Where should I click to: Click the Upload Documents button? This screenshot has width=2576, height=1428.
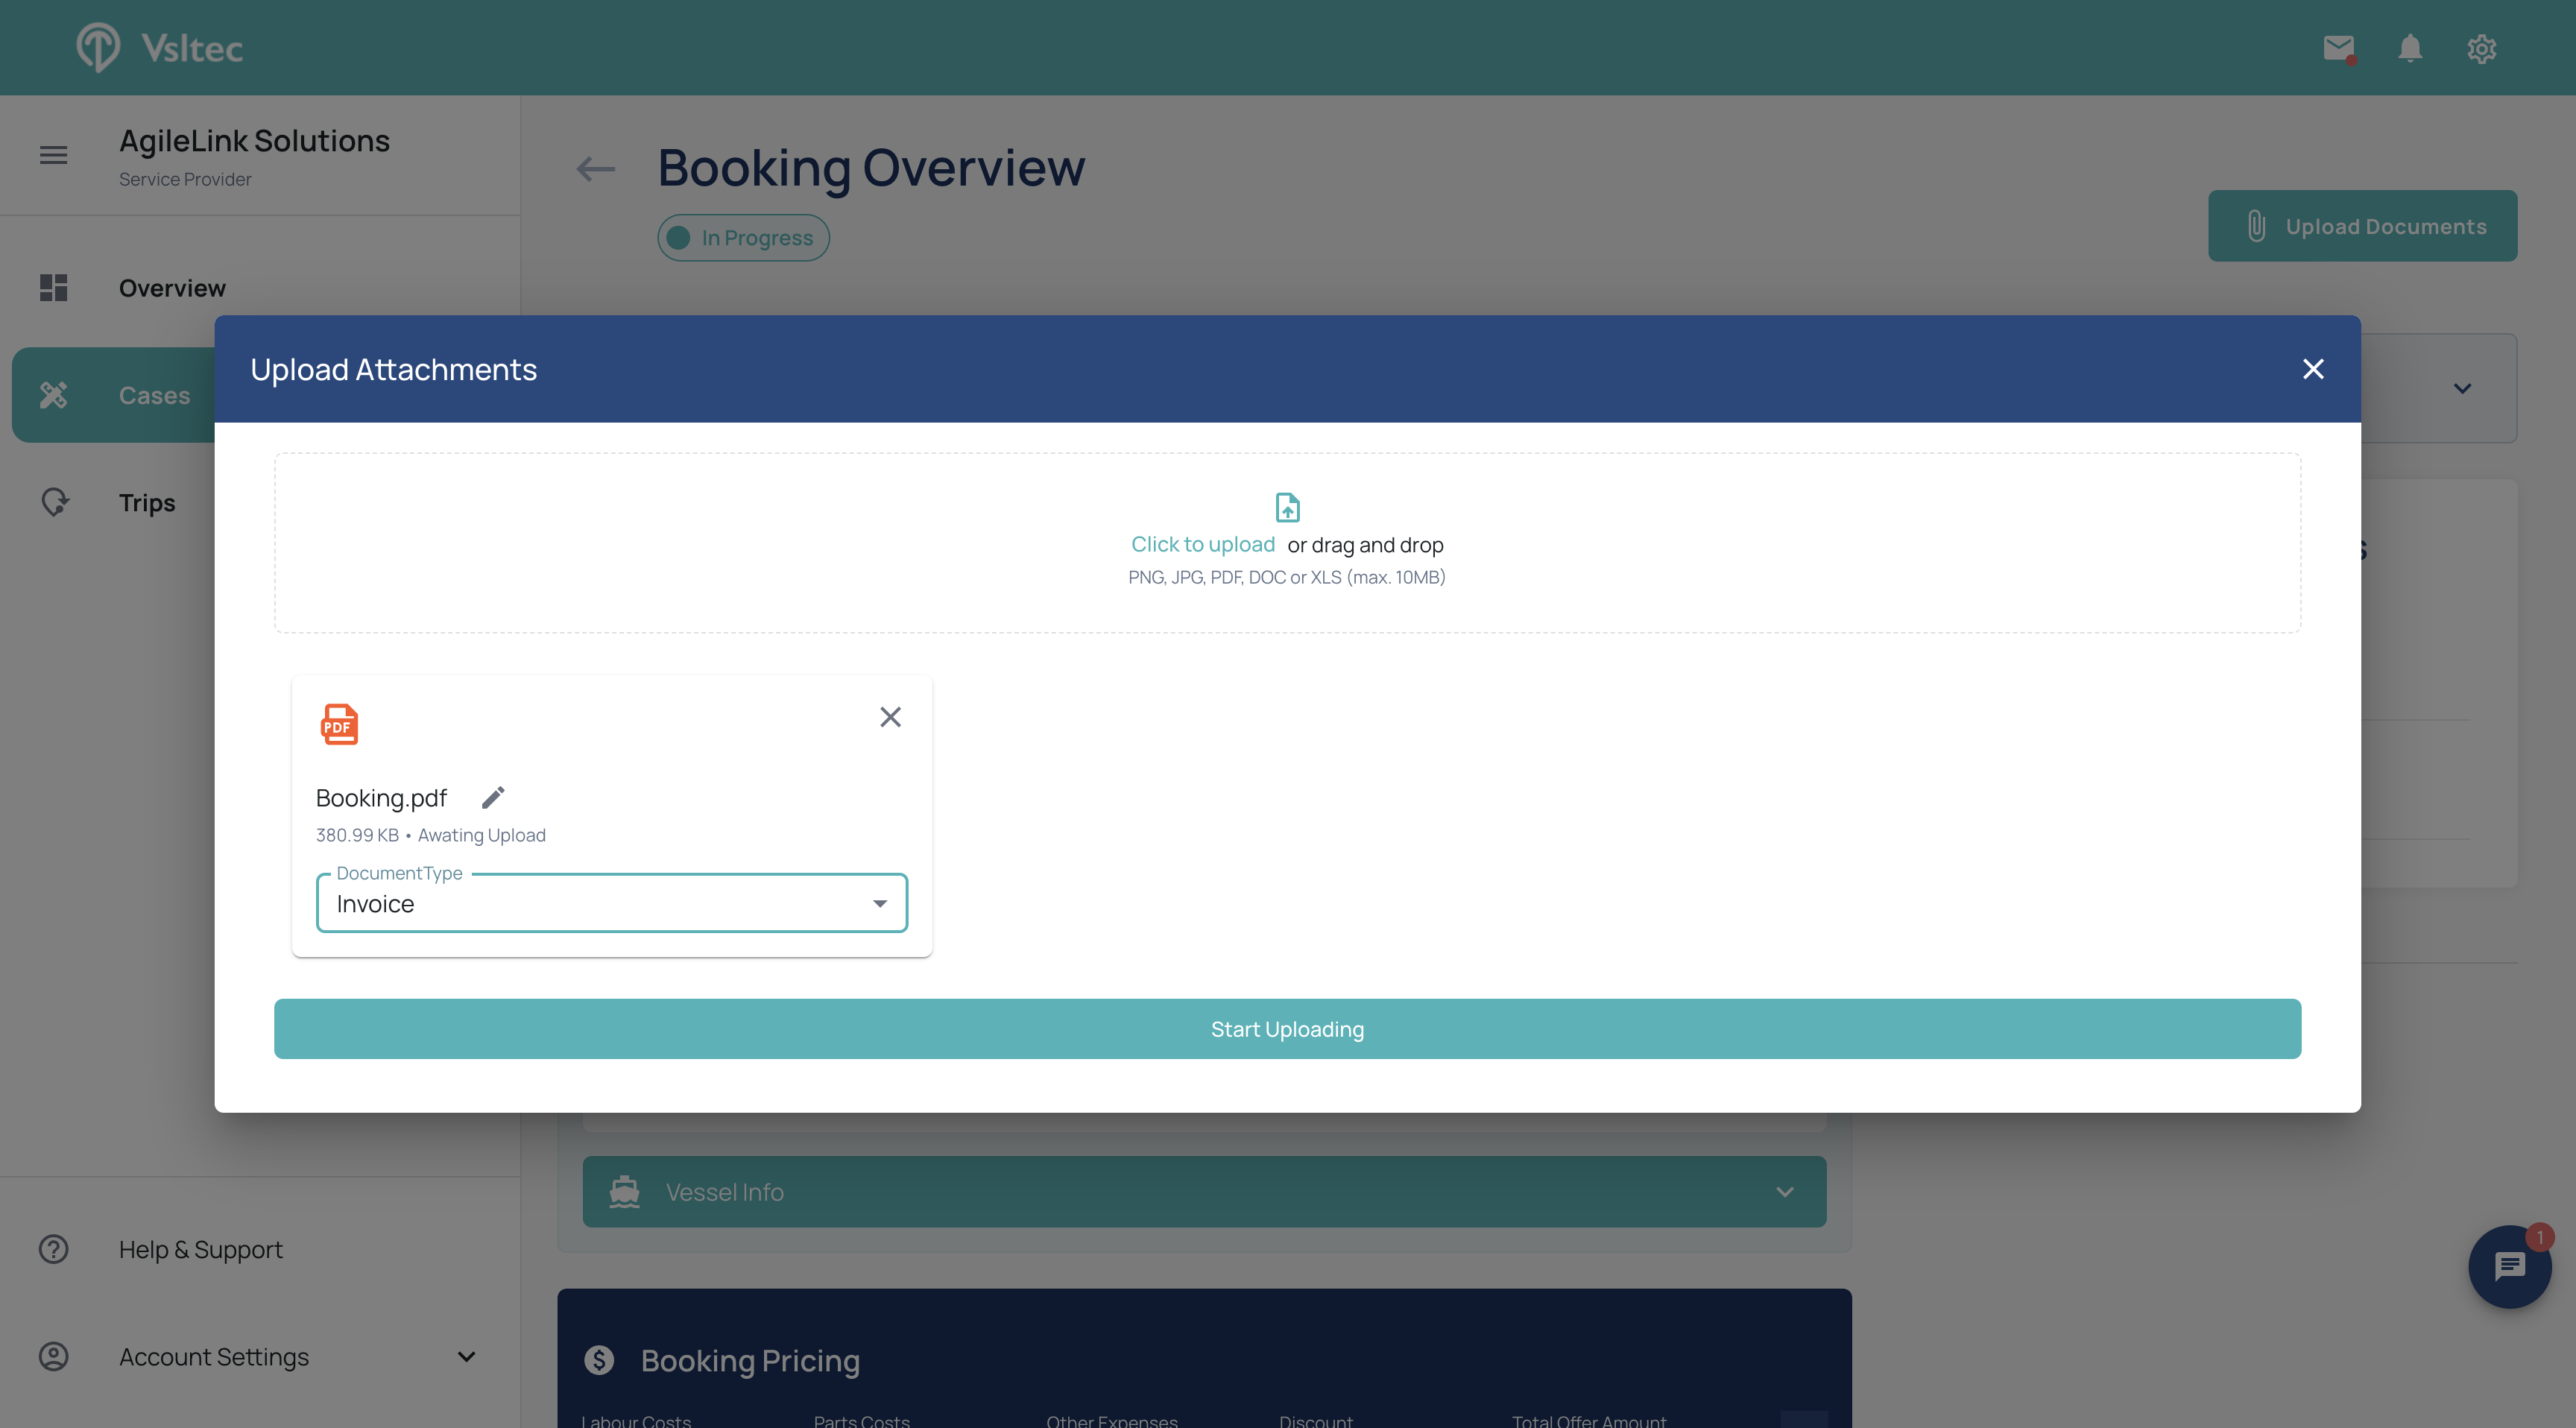coord(2362,226)
